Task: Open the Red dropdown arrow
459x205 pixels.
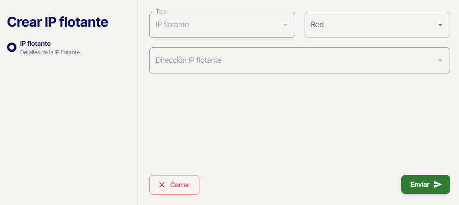Action: click(440, 25)
